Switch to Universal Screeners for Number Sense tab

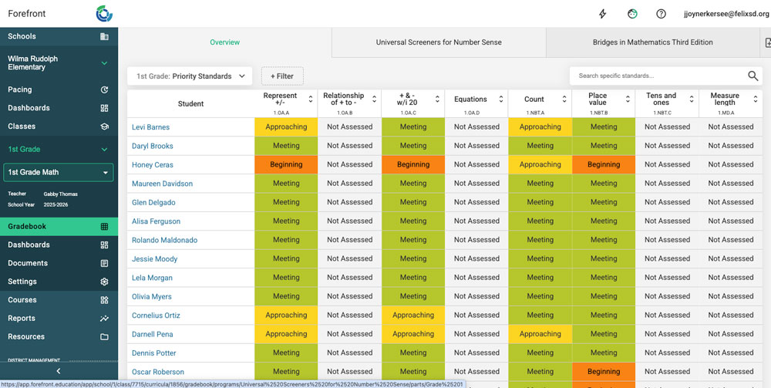pos(438,42)
